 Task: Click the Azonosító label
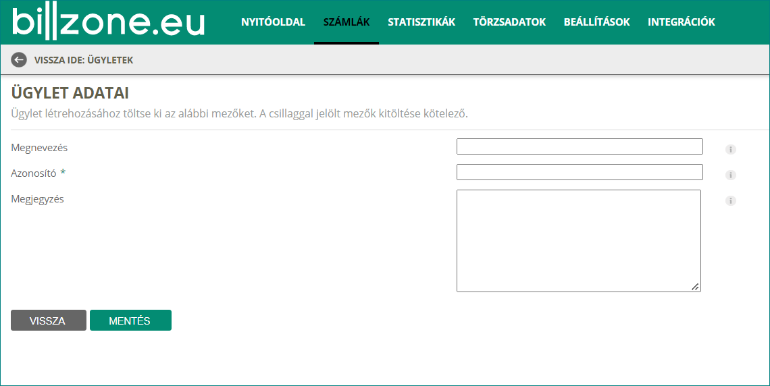(x=33, y=173)
